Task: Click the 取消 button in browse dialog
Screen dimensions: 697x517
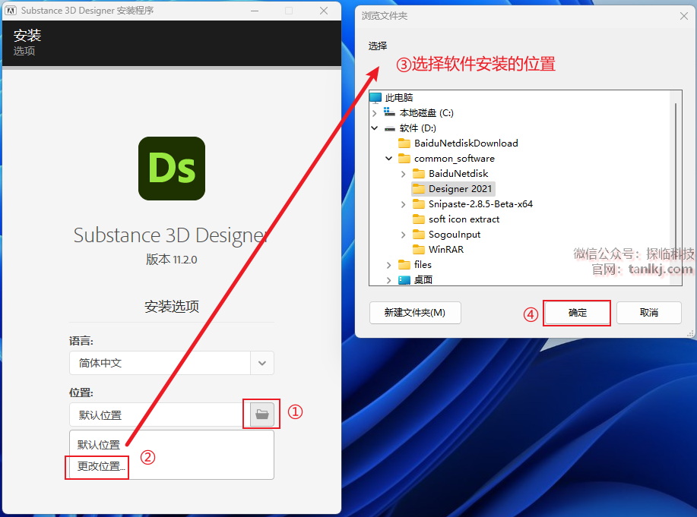Action: [x=648, y=313]
